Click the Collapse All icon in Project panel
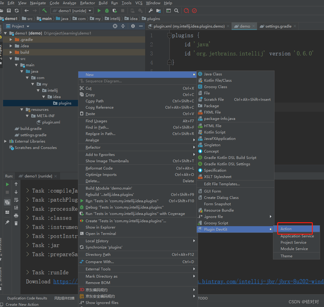Viewport: 324px width, 307px height. [x=123, y=26]
